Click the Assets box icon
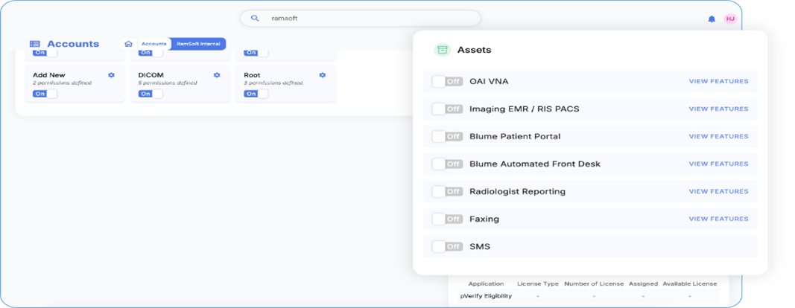This screenshot has width=795, height=308. pos(443,50)
